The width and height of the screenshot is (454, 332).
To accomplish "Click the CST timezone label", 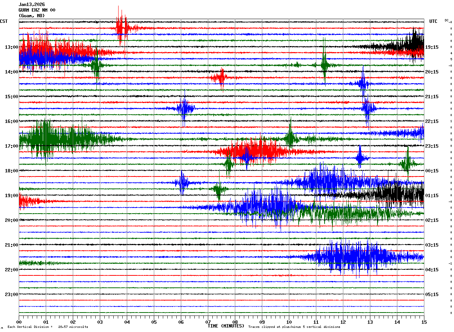I will tap(4, 21).
